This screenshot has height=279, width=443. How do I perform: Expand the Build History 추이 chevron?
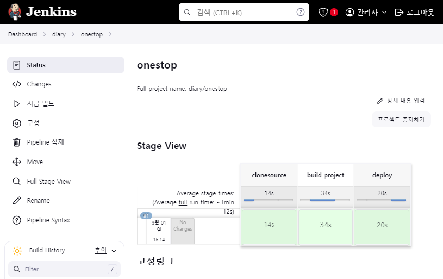pos(114,251)
